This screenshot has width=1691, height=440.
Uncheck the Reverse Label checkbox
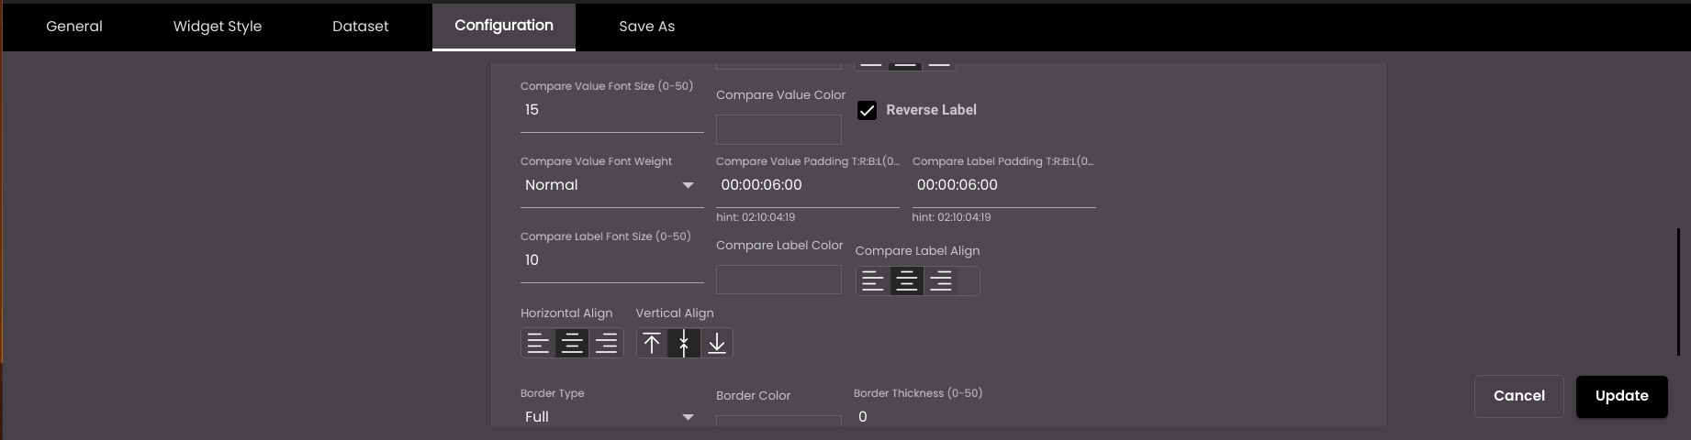point(867,110)
